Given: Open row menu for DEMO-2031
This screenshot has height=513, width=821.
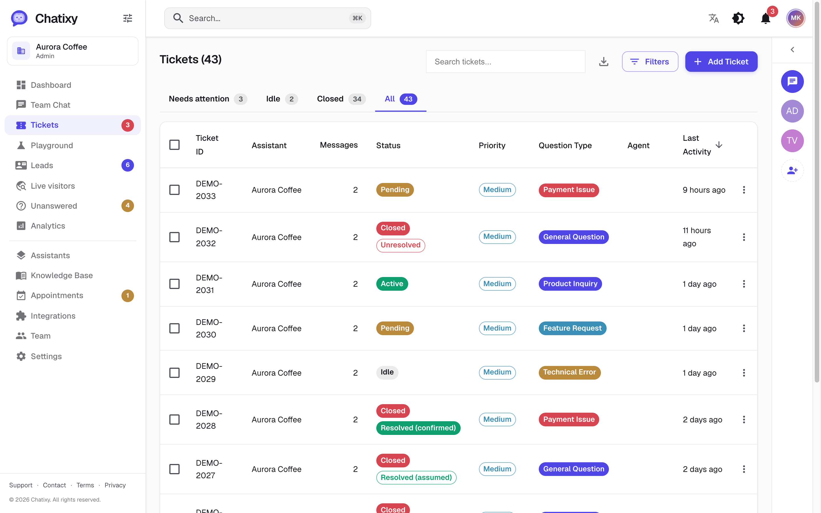Looking at the screenshot, I should tap(744, 284).
